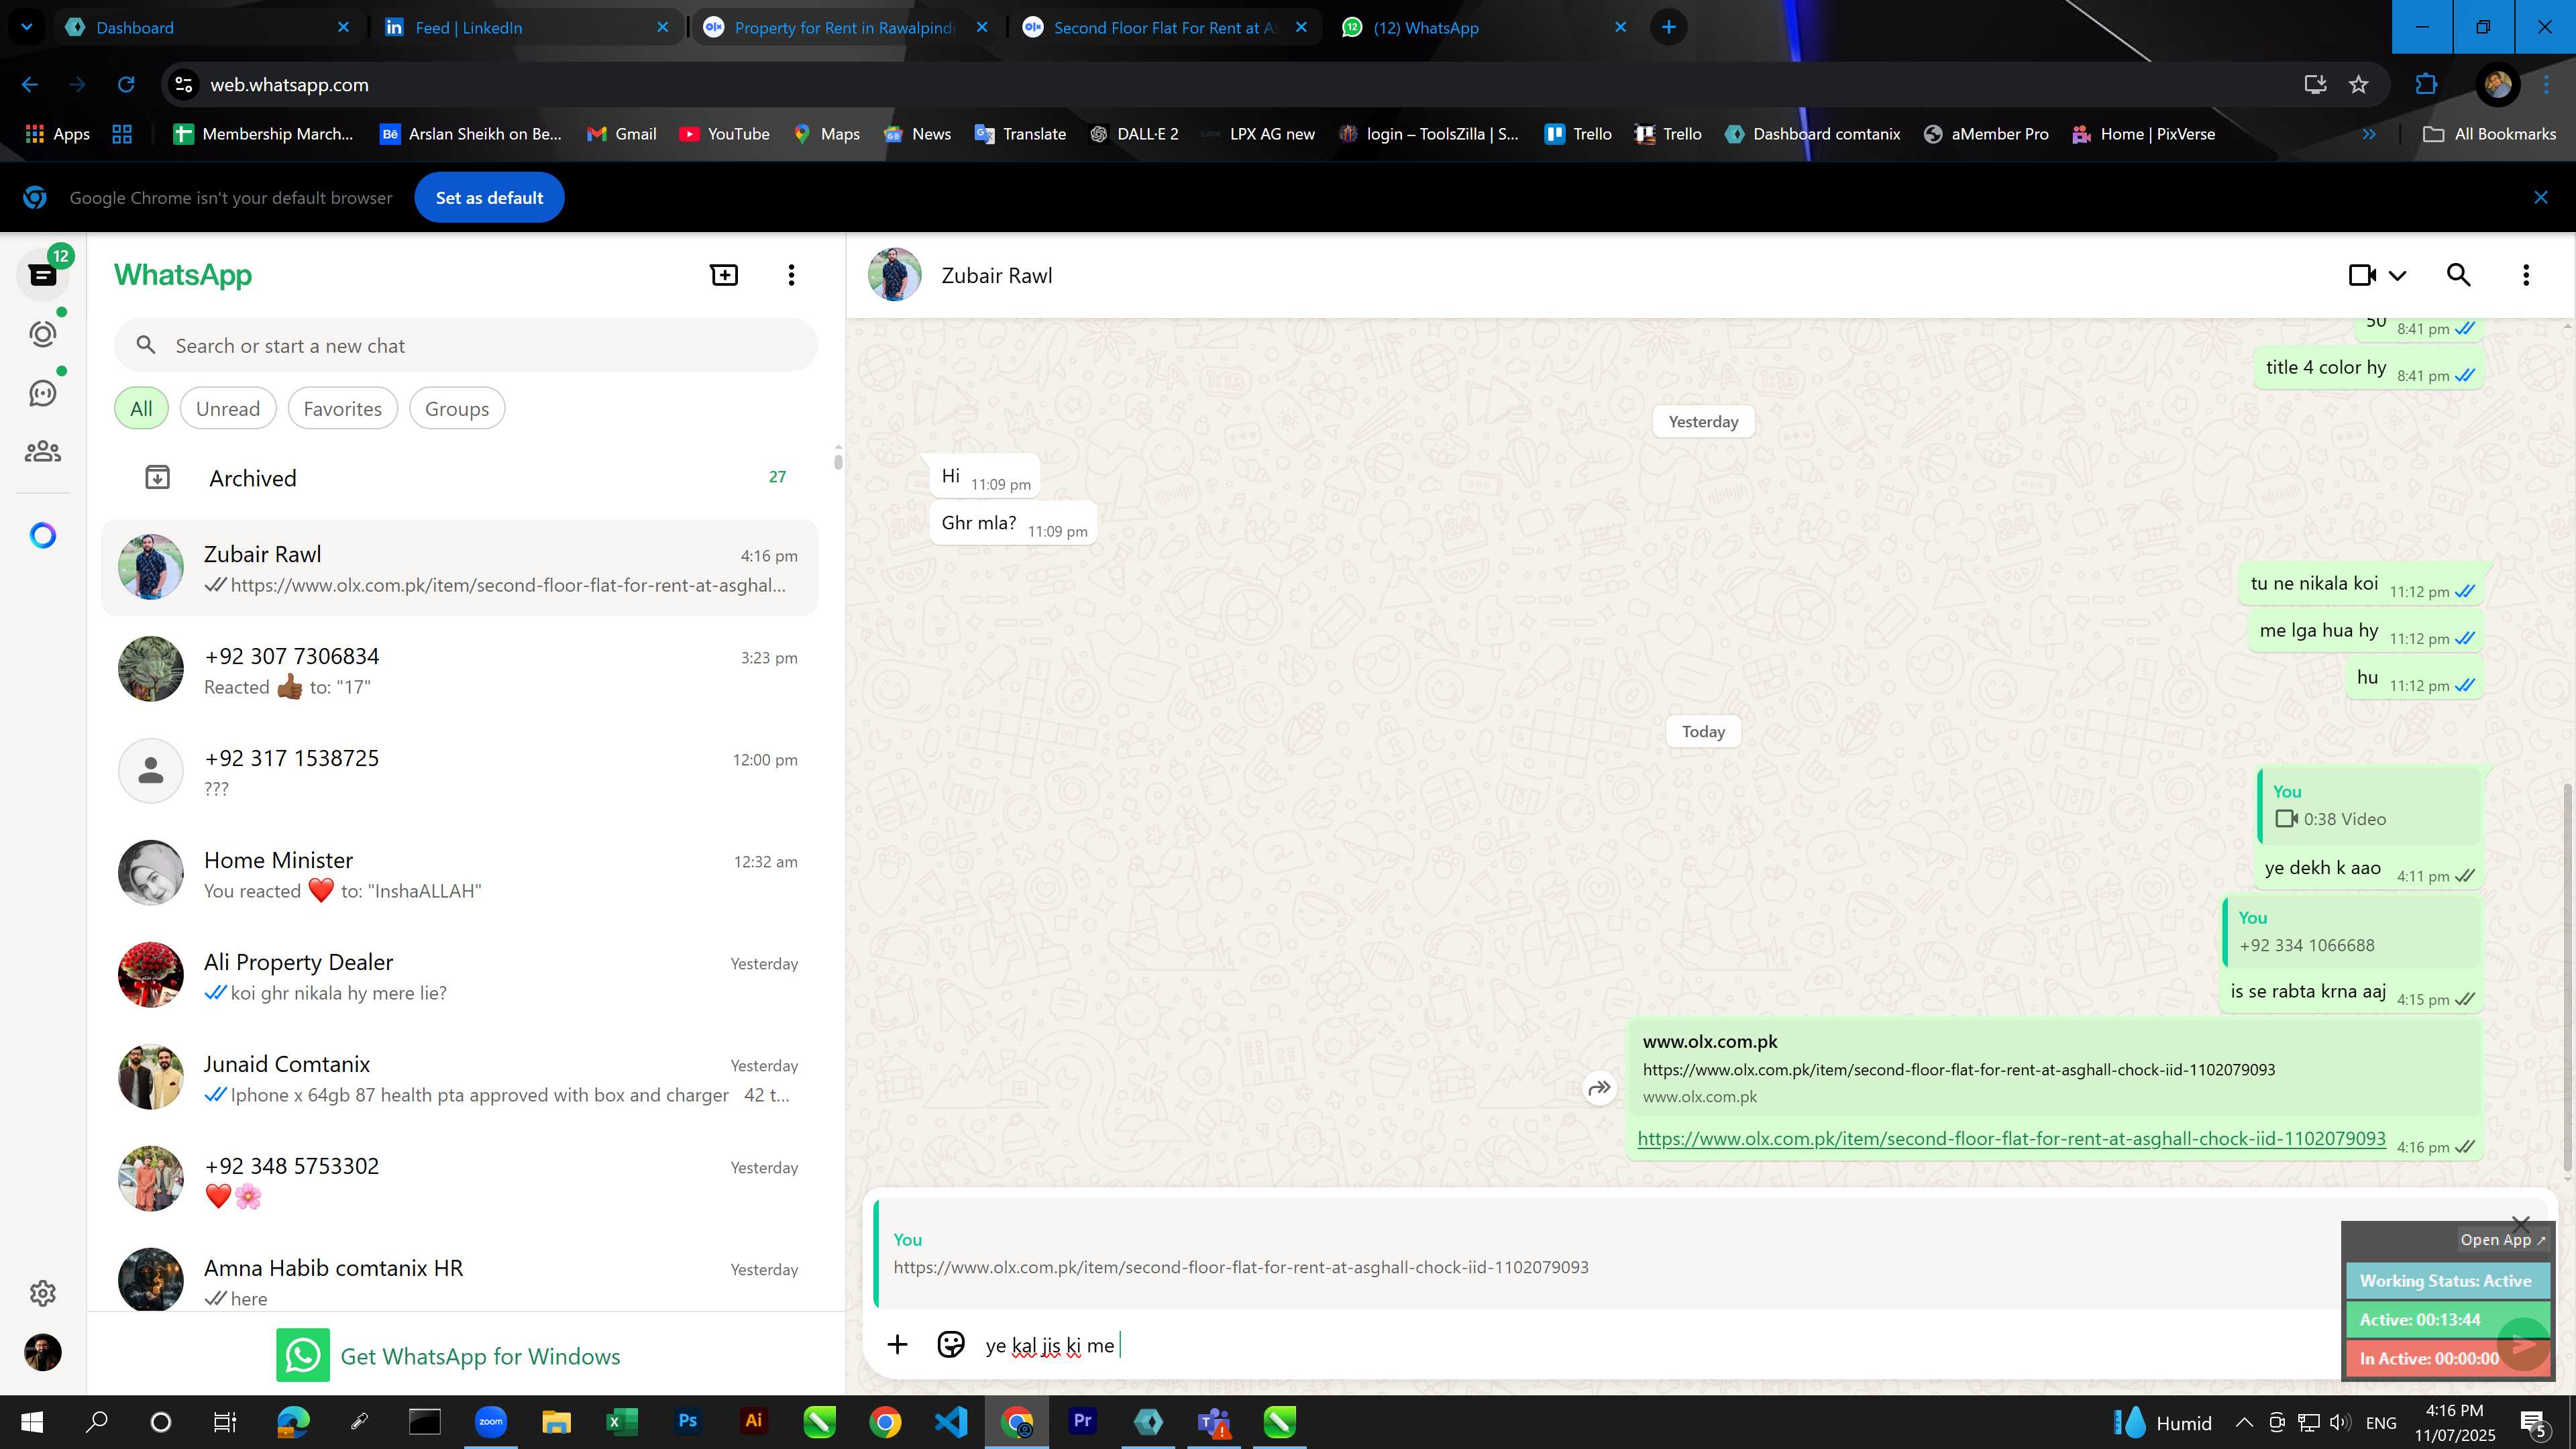The image size is (2576, 1449).
Task: Open Premiere Pro from the taskbar
Action: pos(1082,1421)
